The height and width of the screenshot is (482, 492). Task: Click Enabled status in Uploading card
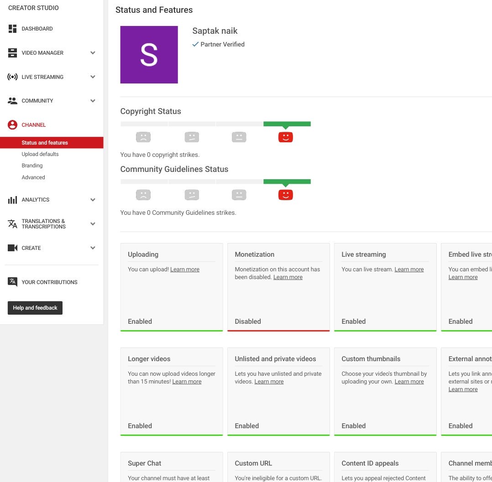[140, 321]
